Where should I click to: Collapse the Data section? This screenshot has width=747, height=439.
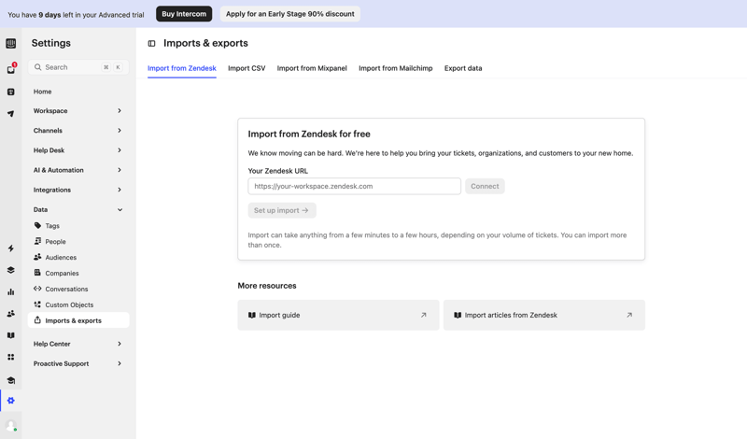[x=78, y=210]
